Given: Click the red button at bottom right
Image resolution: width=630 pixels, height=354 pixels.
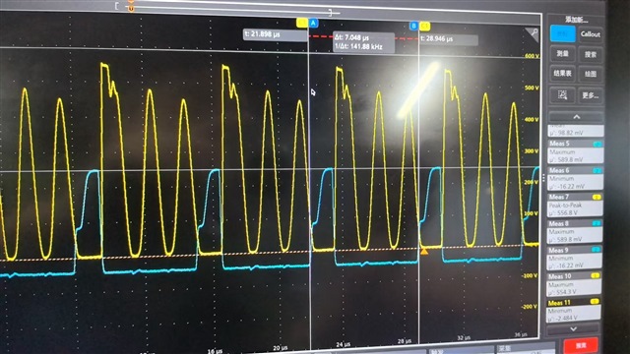Looking at the screenshot, I should 581,345.
